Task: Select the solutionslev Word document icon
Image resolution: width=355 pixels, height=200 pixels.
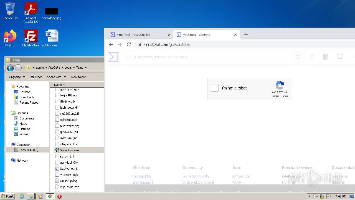Action: click(x=52, y=38)
